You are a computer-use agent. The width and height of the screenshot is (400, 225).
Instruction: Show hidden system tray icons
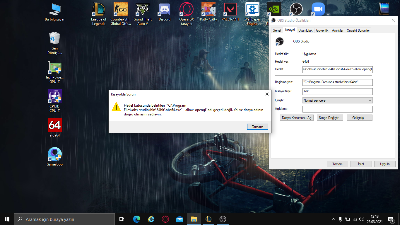(x=333, y=219)
